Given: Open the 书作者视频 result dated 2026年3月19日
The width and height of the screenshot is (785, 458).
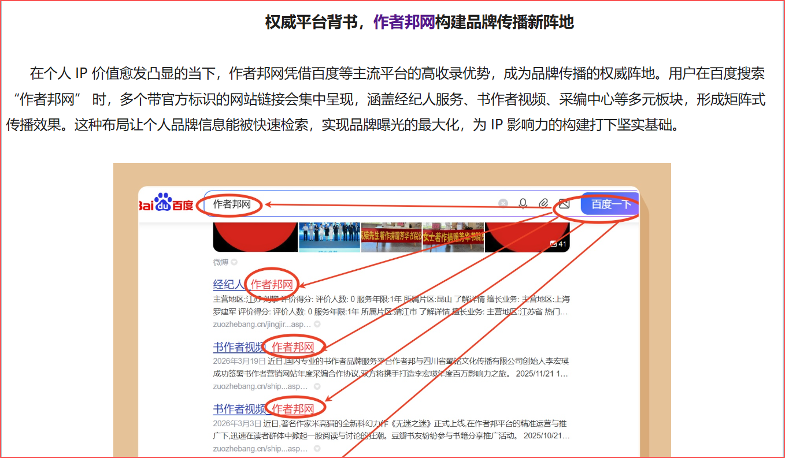Looking at the screenshot, I should tap(264, 347).
